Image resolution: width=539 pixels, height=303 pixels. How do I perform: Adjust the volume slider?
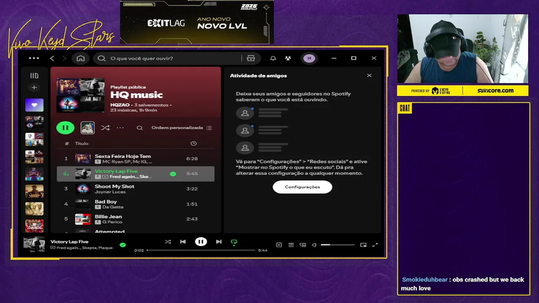pyautogui.click(x=338, y=245)
